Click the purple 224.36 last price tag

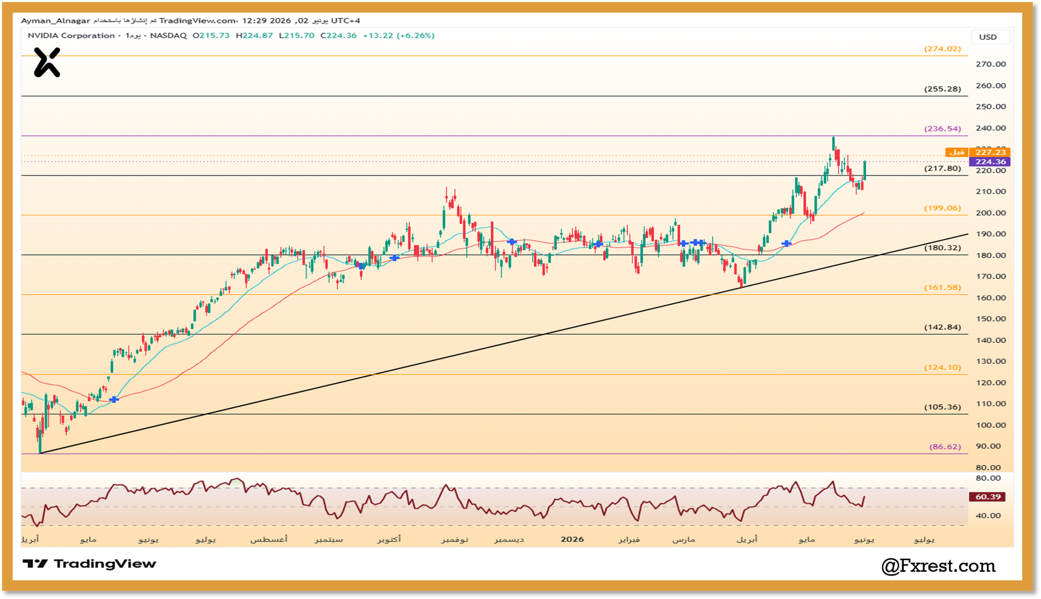pyautogui.click(x=990, y=162)
